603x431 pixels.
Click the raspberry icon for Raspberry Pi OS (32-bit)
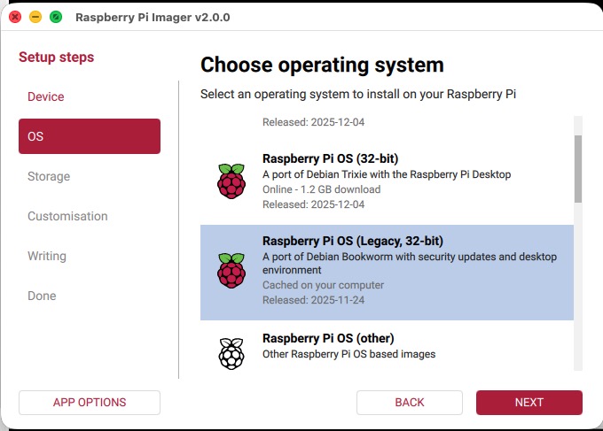(x=231, y=181)
